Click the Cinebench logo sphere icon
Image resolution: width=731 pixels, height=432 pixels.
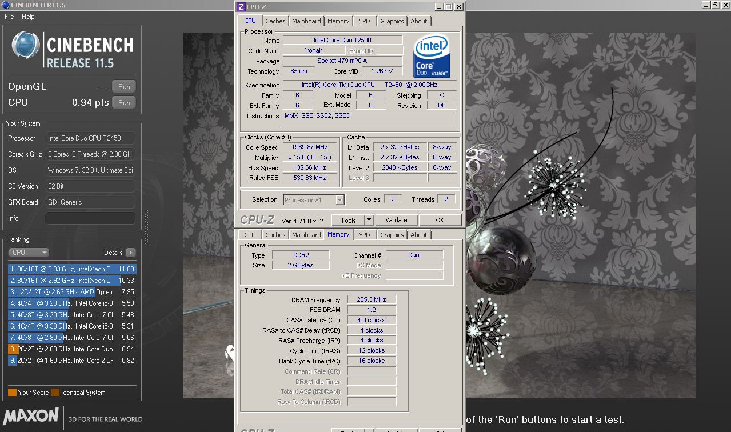pos(26,45)
